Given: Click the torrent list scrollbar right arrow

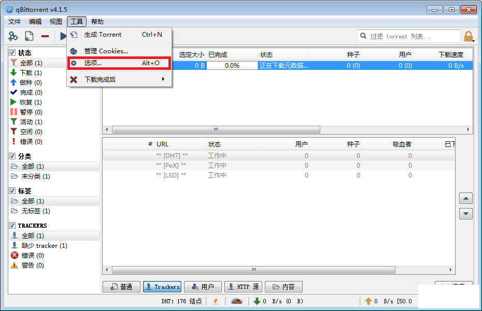Looking at the screenshot, I should click(468, 129).
